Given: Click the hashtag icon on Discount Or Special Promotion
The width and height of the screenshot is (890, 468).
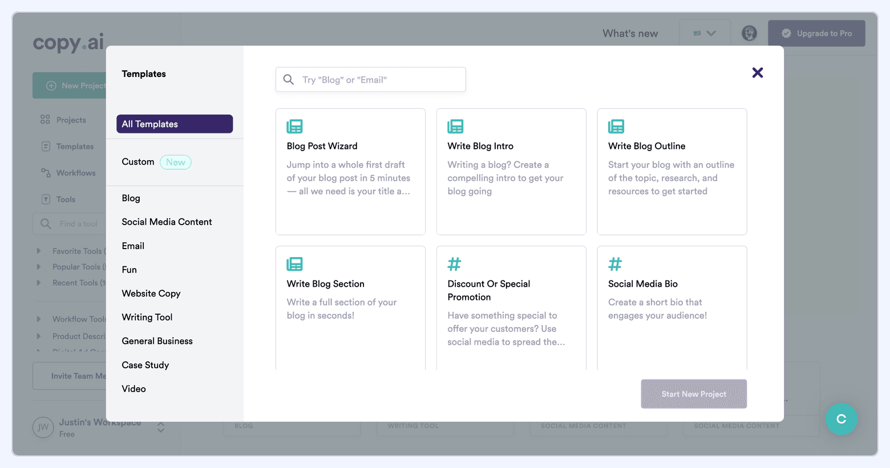Looking at the screenshot, I should 454,264.
